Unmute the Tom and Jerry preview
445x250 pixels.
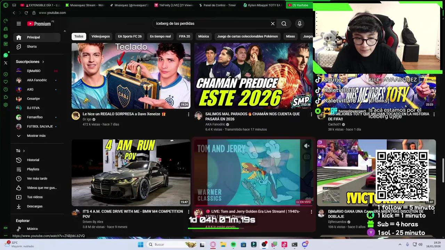tap(307, 146)
